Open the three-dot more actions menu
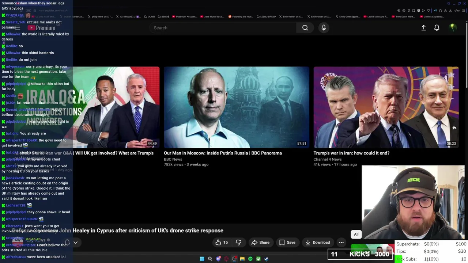The width and height of the screenshot is (468, 263). click(341, 243)
